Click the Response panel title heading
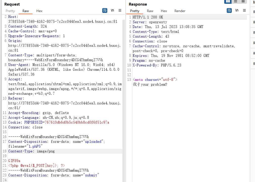 (x=138, y=4)
